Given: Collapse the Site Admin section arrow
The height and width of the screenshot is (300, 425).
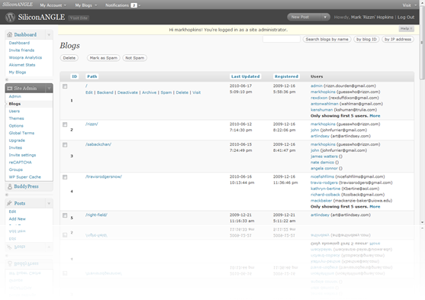Looking at the screenshot, I should (49, 89).
